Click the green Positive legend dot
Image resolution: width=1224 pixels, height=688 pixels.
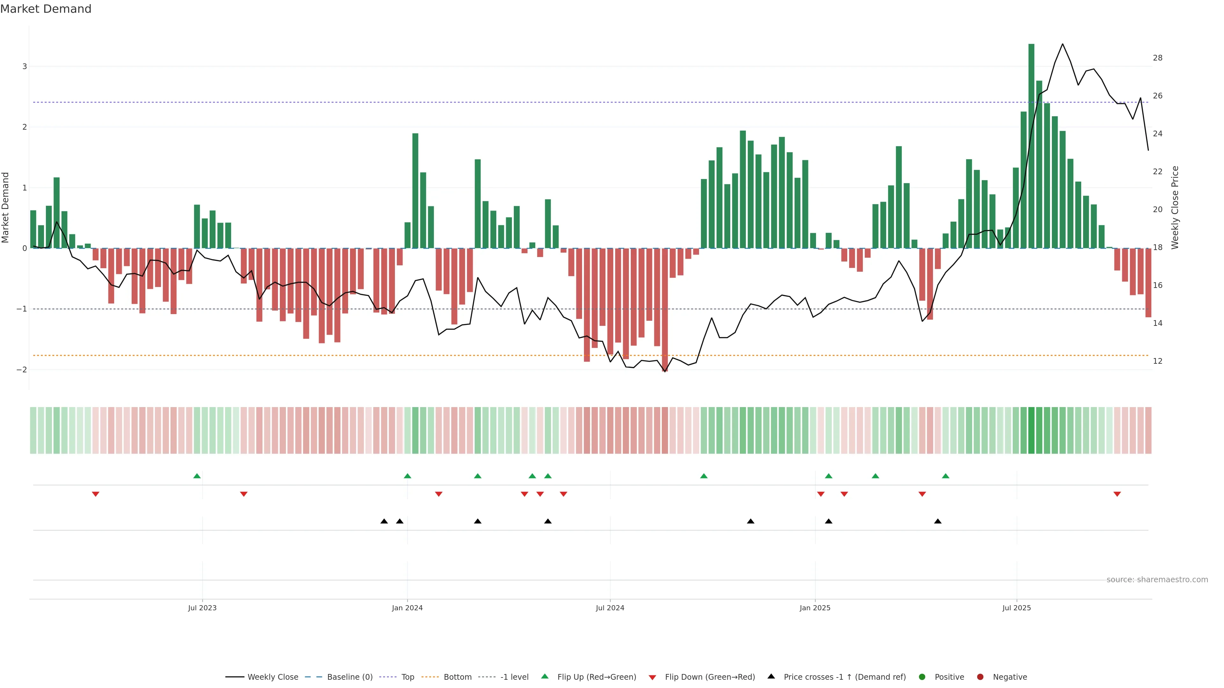coord(922,677)
